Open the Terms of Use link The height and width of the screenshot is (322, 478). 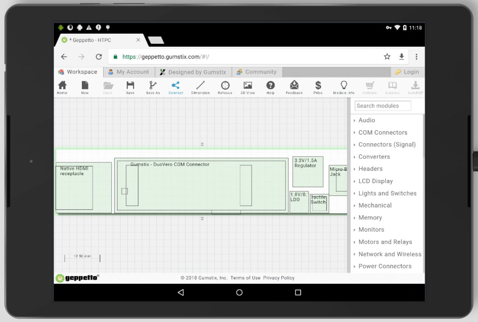pos(246,278)
